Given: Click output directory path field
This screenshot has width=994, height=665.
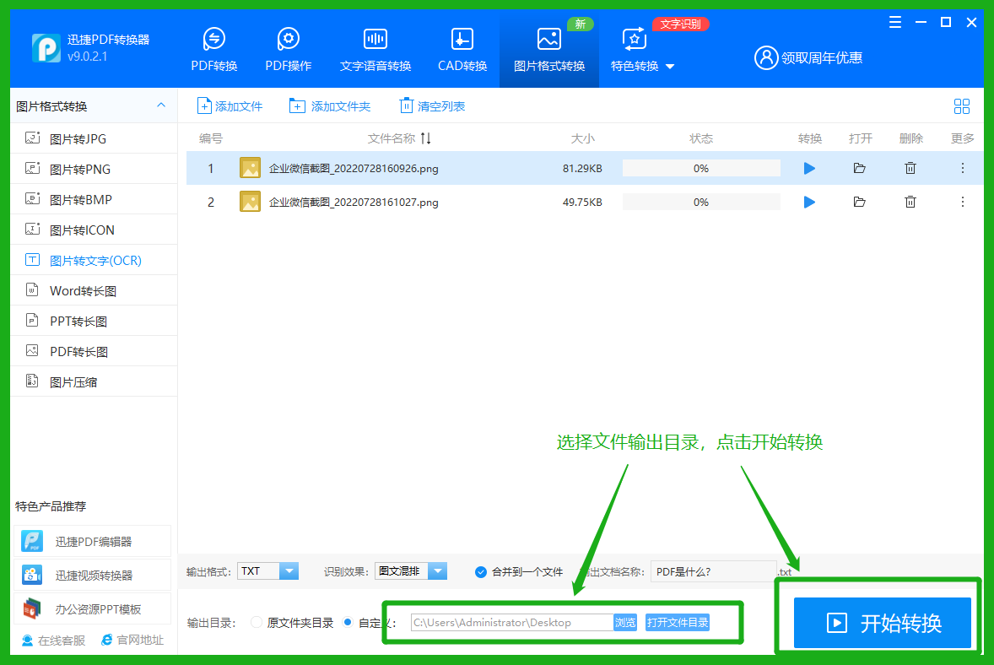Looking at the screenshot, I should [511, 623].
